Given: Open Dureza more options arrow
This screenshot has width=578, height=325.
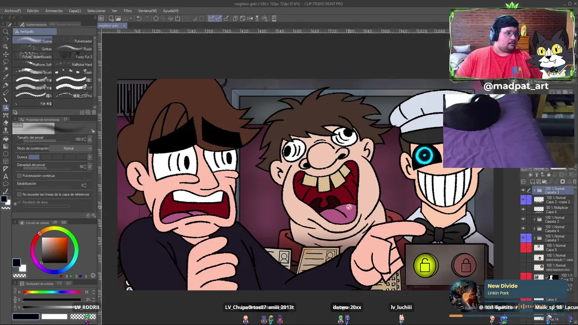Looking at the screenshot, I should click(x=89, y=157).
